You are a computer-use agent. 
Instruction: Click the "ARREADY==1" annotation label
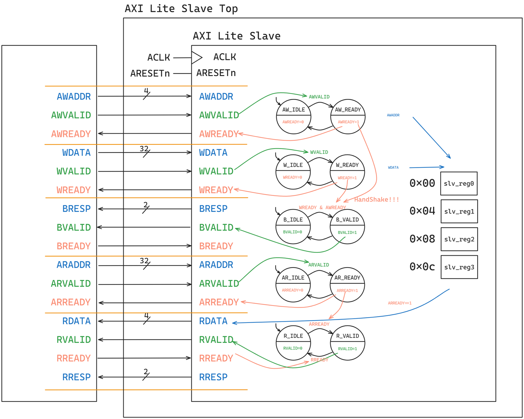[400, 303]
